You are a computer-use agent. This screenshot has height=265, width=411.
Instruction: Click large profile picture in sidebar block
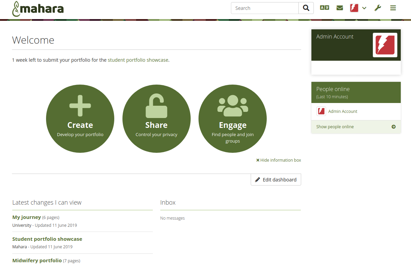pyautogui.click(x=385, y=45)
